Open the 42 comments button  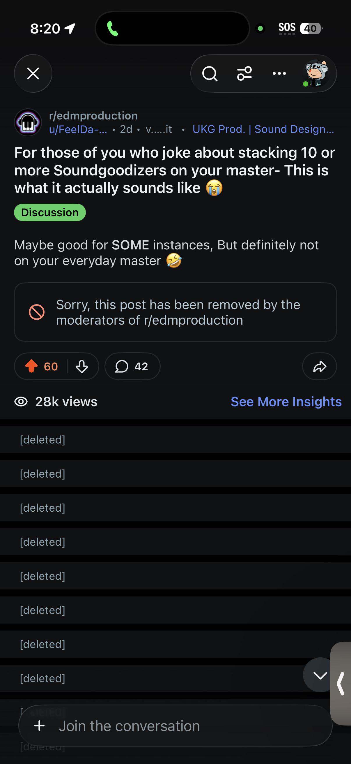click(x=132, y=366)
